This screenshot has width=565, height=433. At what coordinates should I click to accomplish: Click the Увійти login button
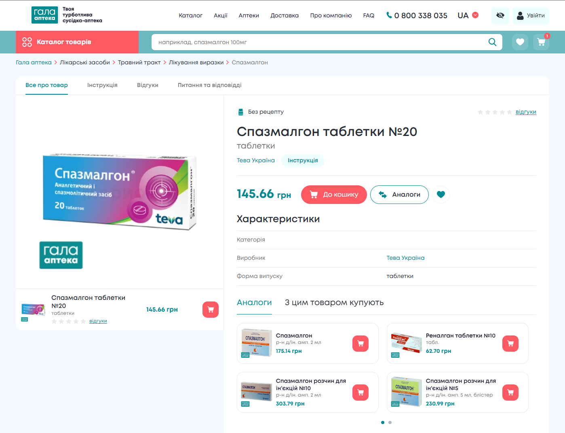pyautogui.click(x=531, y=15)
